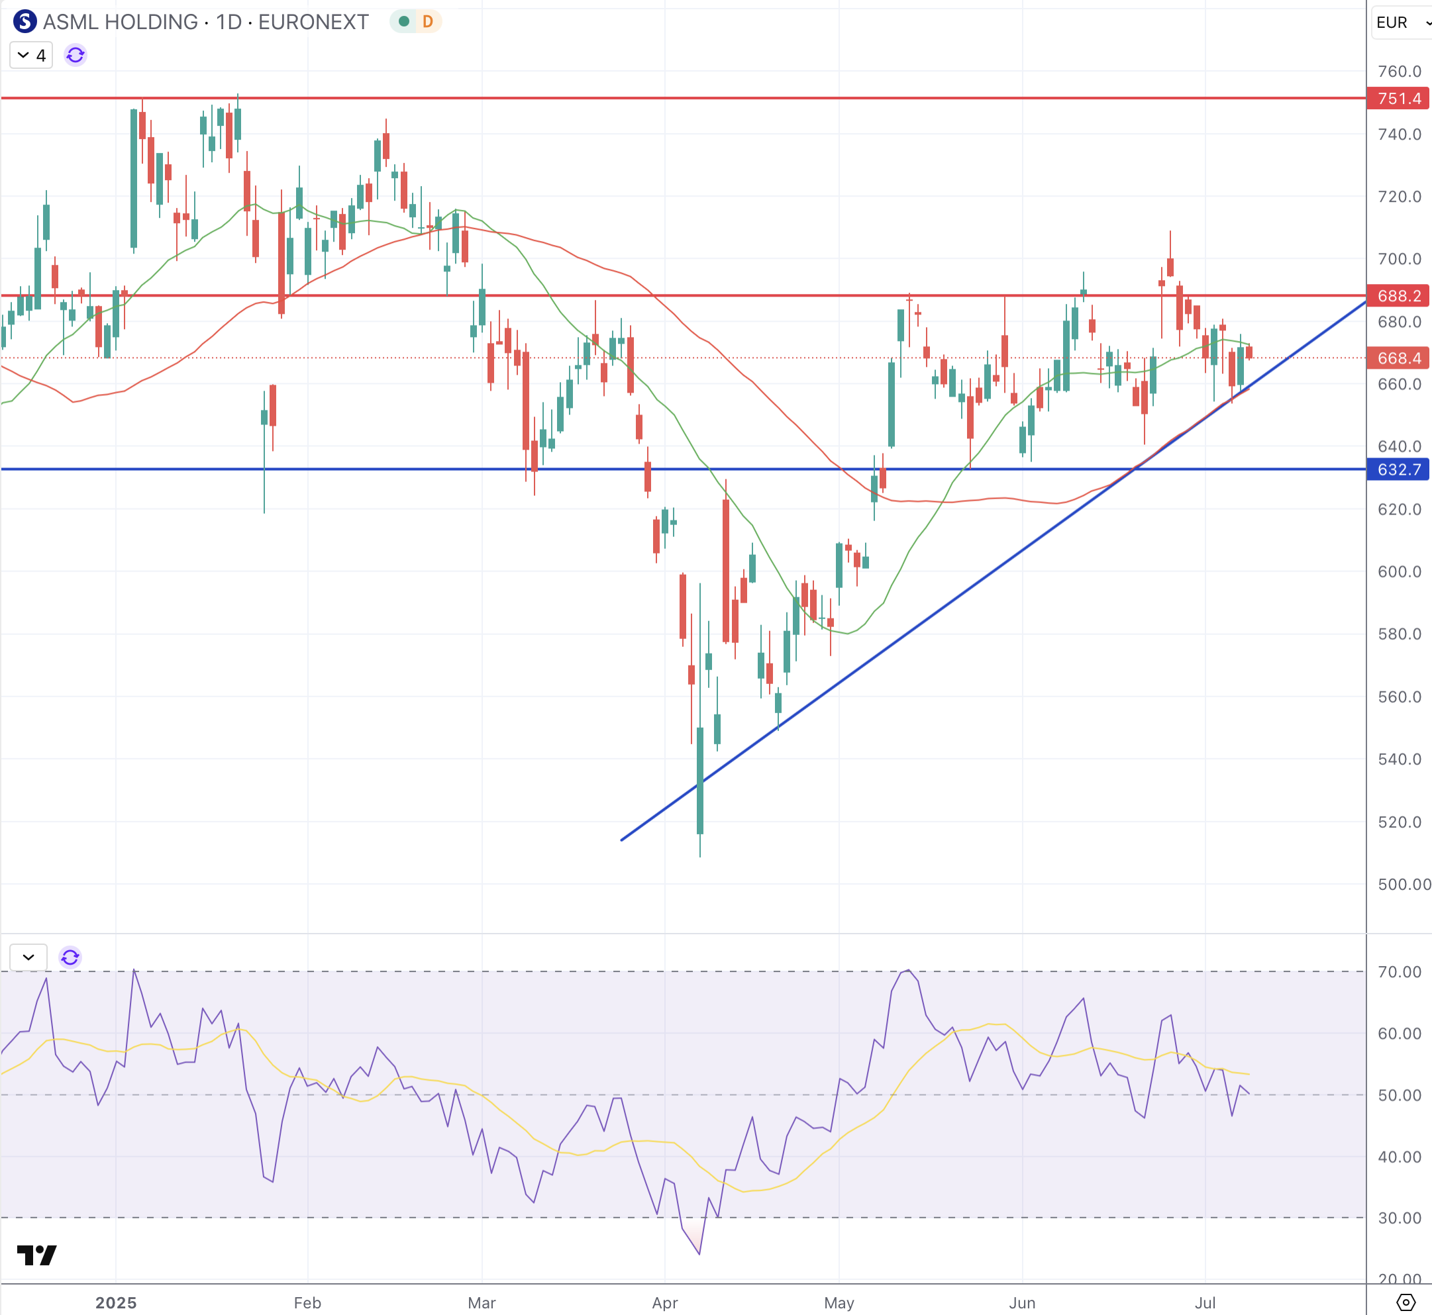Screen dimensions: 1432x1315
Task: Select the 688.2 red price label
Action: point(1398,295)
